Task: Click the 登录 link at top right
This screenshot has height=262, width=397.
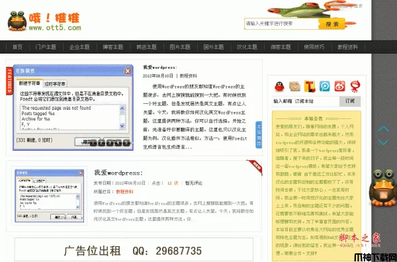Action: click(358, 6)
